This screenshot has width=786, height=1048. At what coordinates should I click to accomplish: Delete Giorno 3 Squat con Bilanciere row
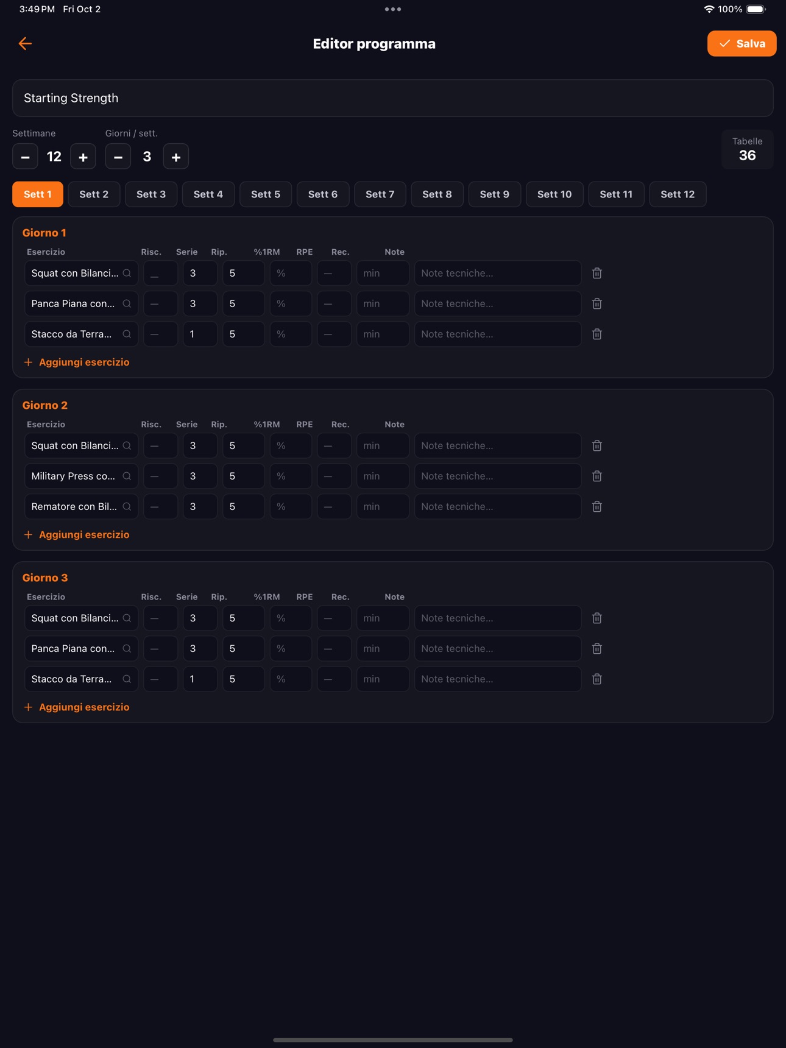coord(597,618)
